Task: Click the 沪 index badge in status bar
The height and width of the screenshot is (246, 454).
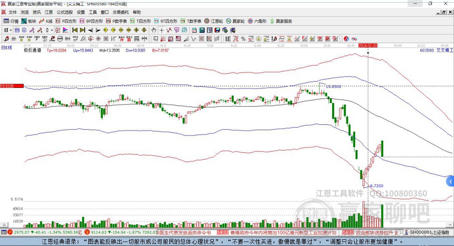Action: (10, 232)
